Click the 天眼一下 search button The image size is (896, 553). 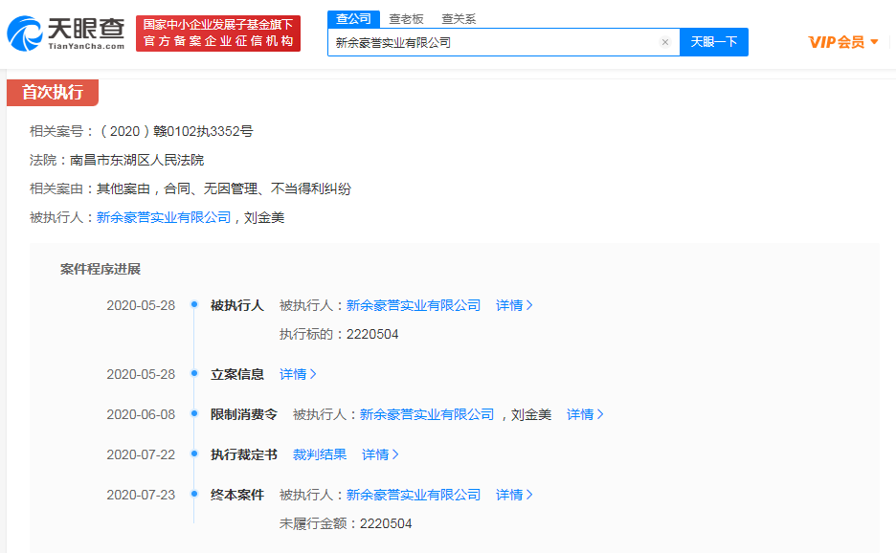pyautogui.click(x=714, y=42)
